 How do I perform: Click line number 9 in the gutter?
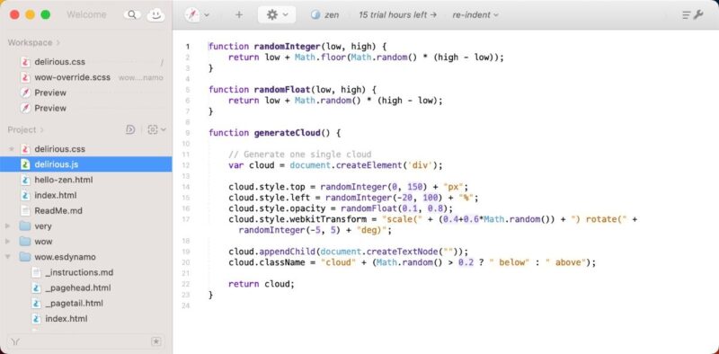pos(187,133)
